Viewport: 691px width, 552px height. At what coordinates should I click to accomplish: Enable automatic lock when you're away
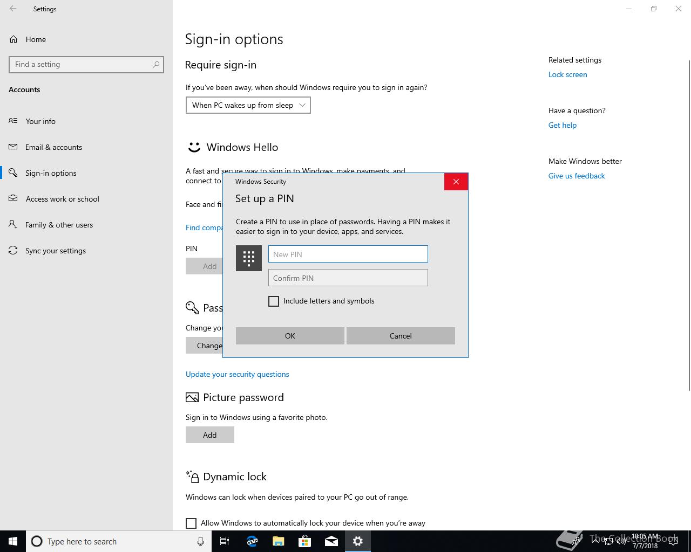[x=191, y=523]
